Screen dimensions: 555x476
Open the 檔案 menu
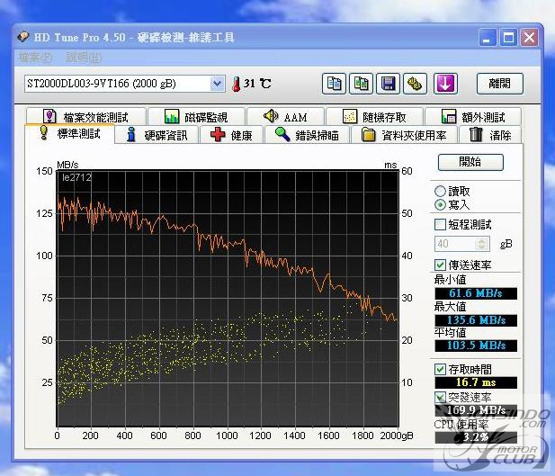point(35,57)
